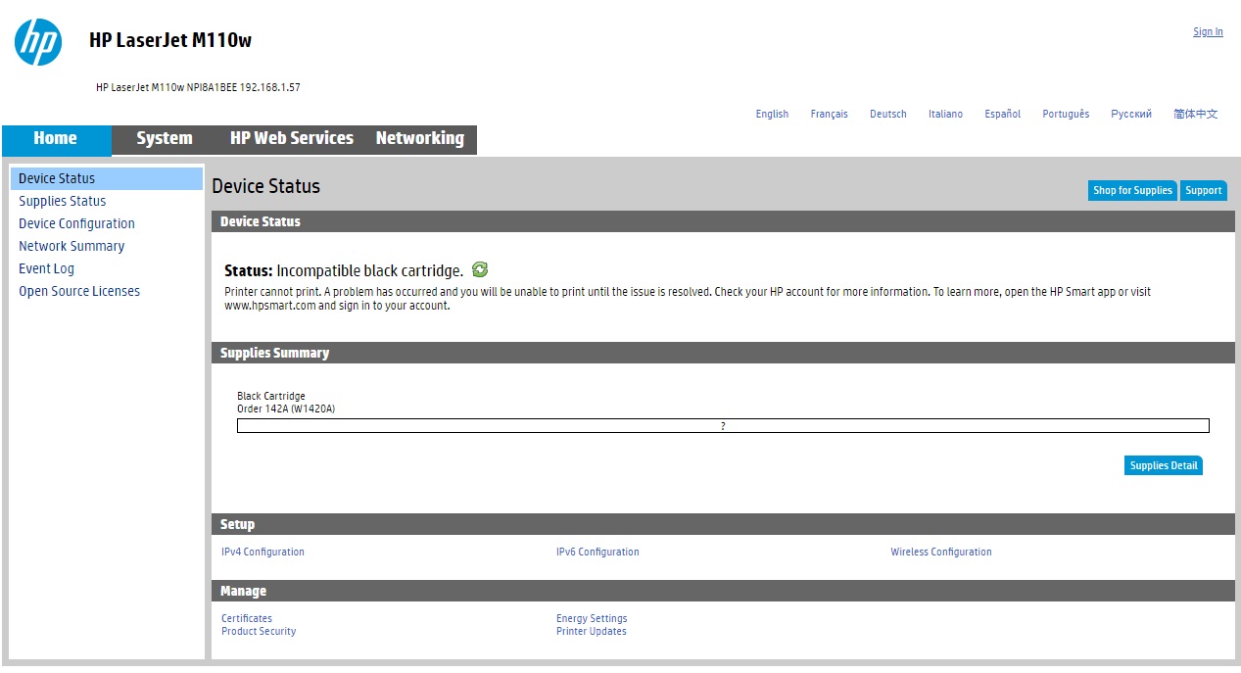Viewport: 1241px width, 673px height.
Task: View the Network Summary page
Action: (72, 246)
